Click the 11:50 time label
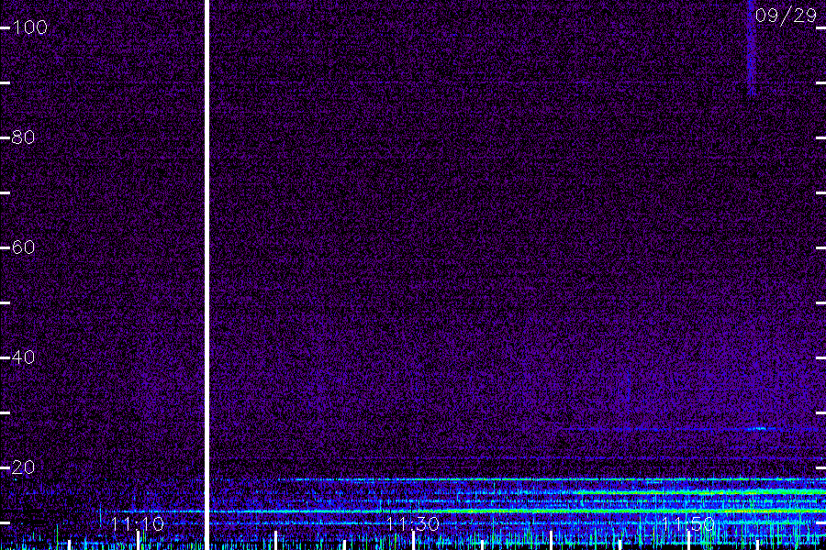The width and height of the screenshot is (826, 550). [x=688, y=524]
